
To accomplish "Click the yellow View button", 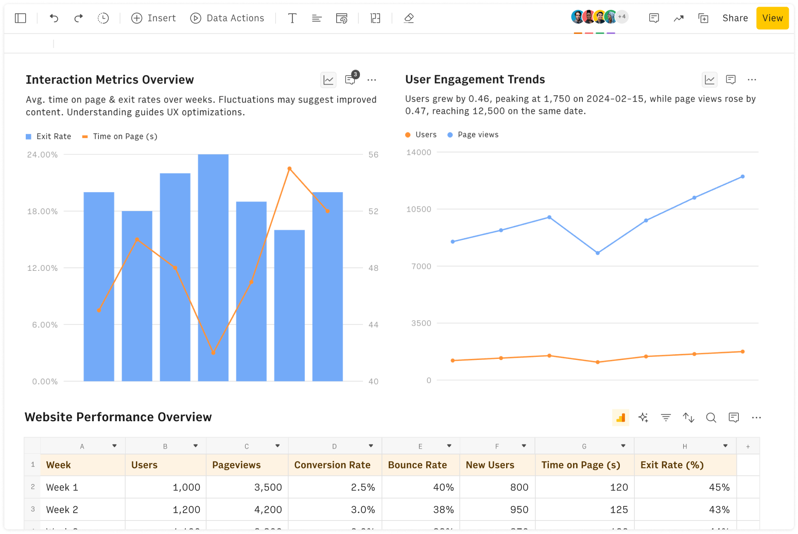I will click(772, 18).
